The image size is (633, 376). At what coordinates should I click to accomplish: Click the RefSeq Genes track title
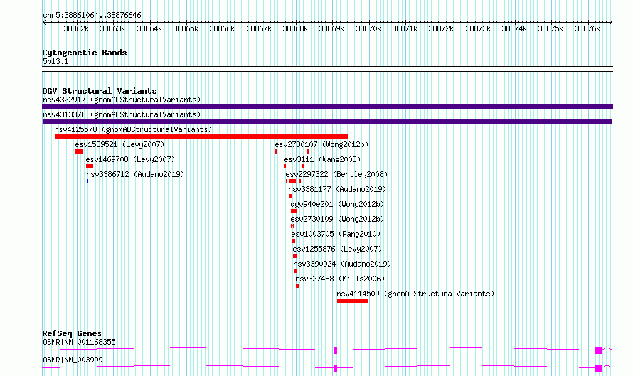[72, 333]
